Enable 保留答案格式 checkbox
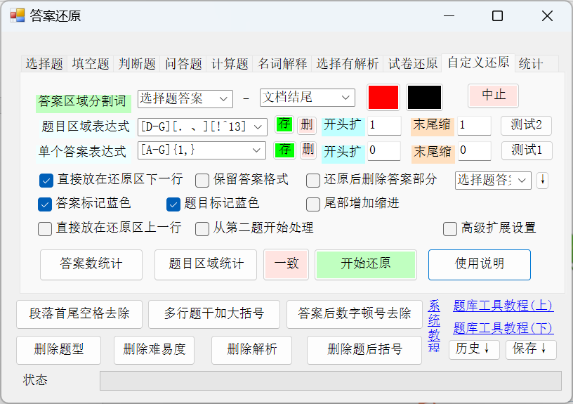Image resolution: width=573 pixels, height=404 pixels. [202, 181]
